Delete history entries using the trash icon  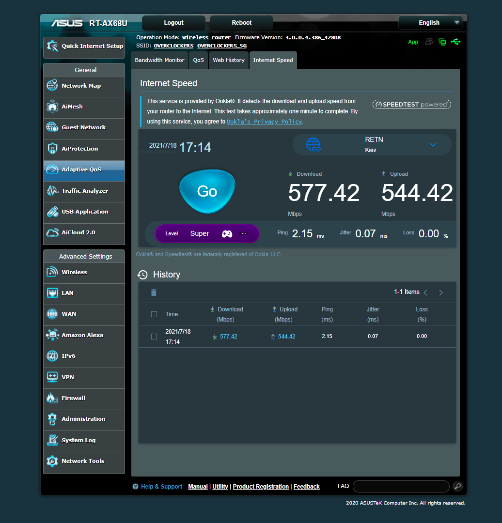[x=154, y=292]
